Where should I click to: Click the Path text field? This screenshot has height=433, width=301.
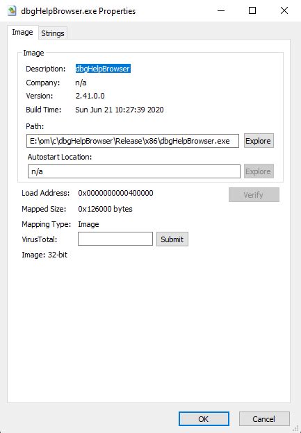coord(133,141)
